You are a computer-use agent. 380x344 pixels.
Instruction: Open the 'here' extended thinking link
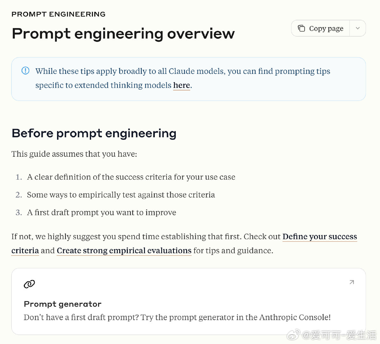[182, 85]
